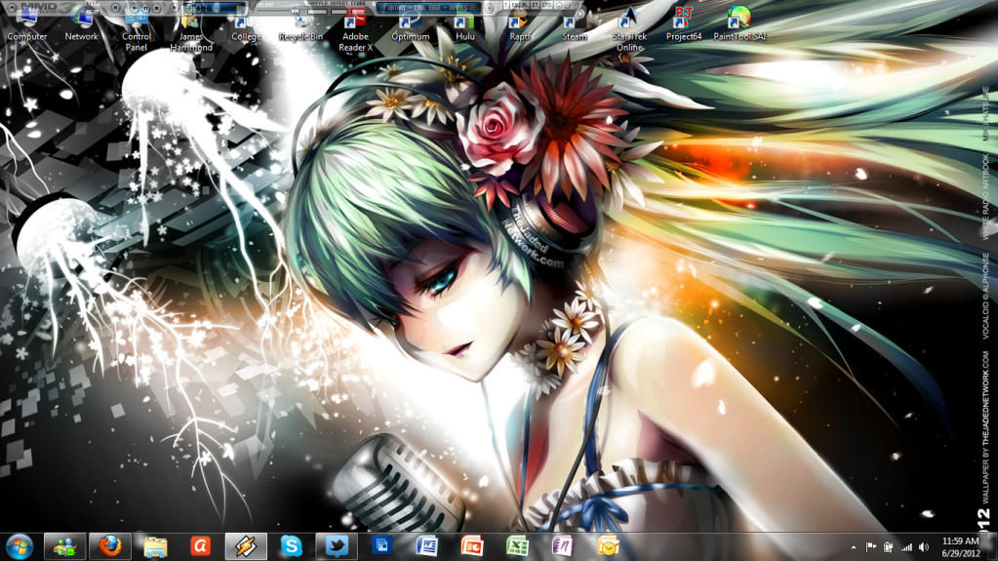Click the Winamp next track button
This screenshot has height=561, width=998.
(x=175, y=8)
